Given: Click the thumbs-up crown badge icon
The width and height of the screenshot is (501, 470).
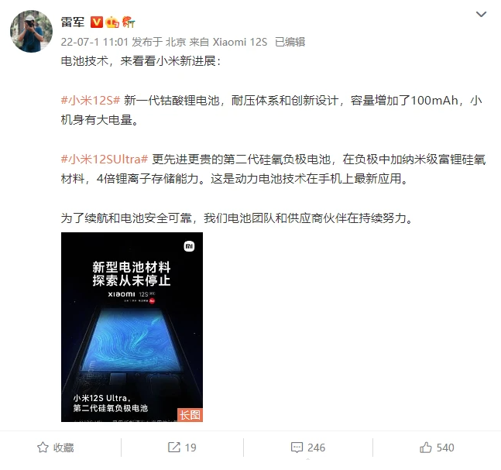Looking at the screenshot, I should [x=112, y=22].
